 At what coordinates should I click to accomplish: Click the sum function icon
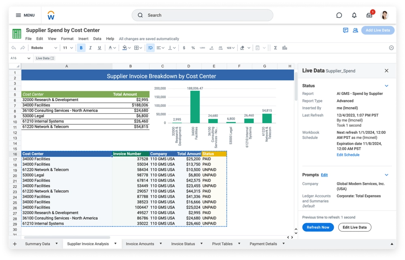(x=275, y=48)
